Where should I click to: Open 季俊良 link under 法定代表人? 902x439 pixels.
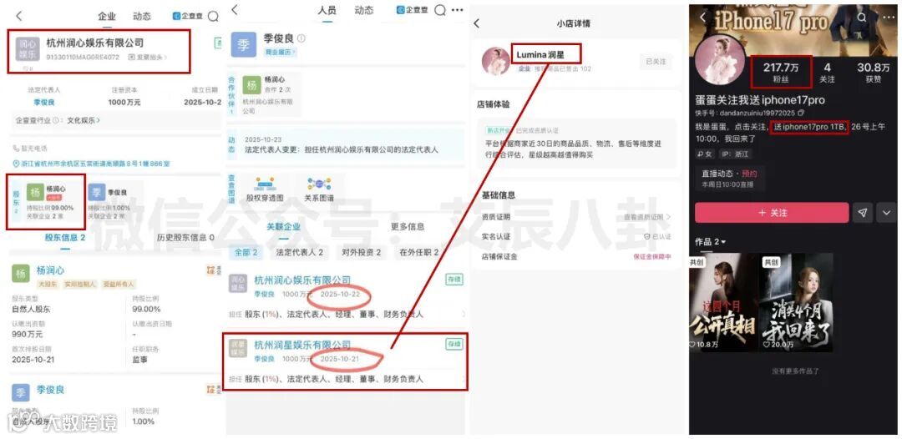coord(44,103)
